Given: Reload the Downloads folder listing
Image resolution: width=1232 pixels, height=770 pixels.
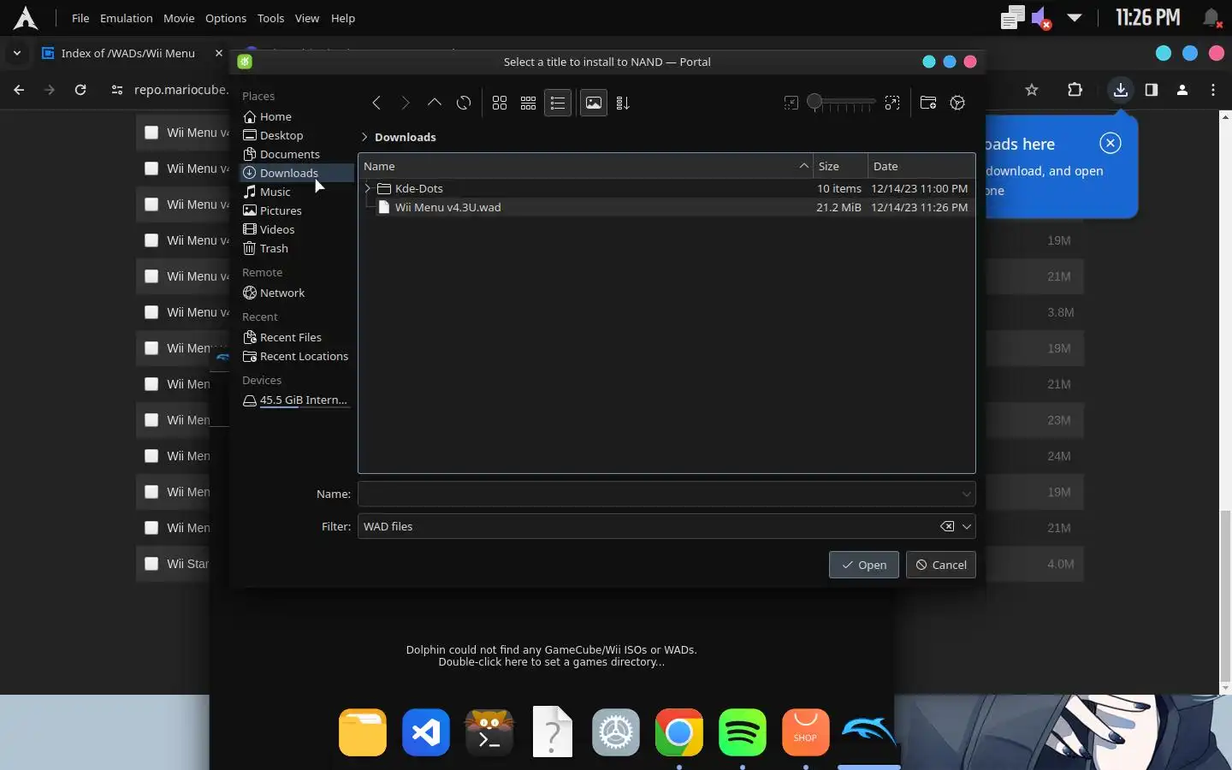Looking at the screenshot, I should [464, 103].
